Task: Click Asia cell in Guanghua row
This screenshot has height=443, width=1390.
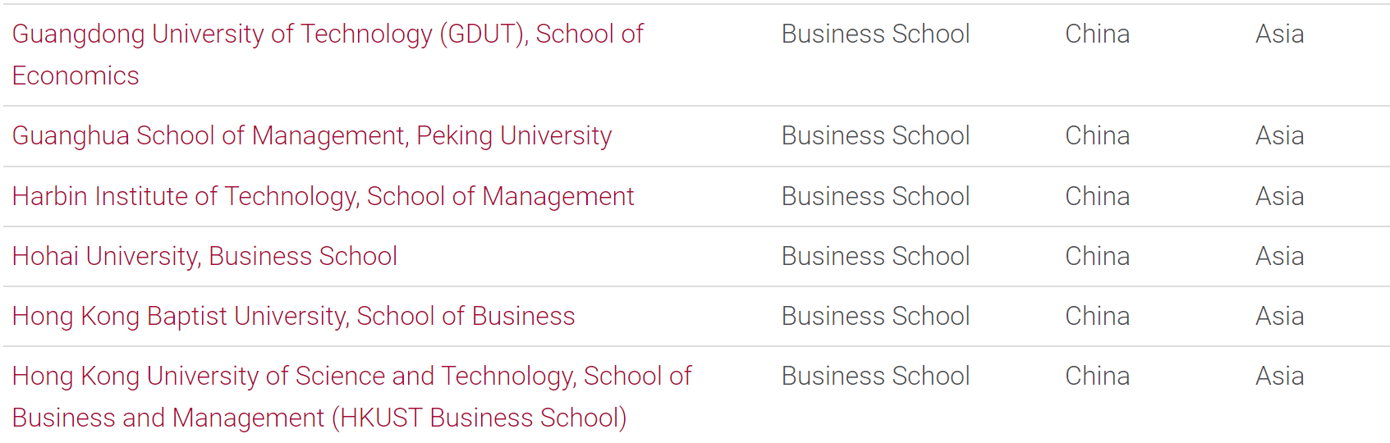Action: (x=1279, y=135)
